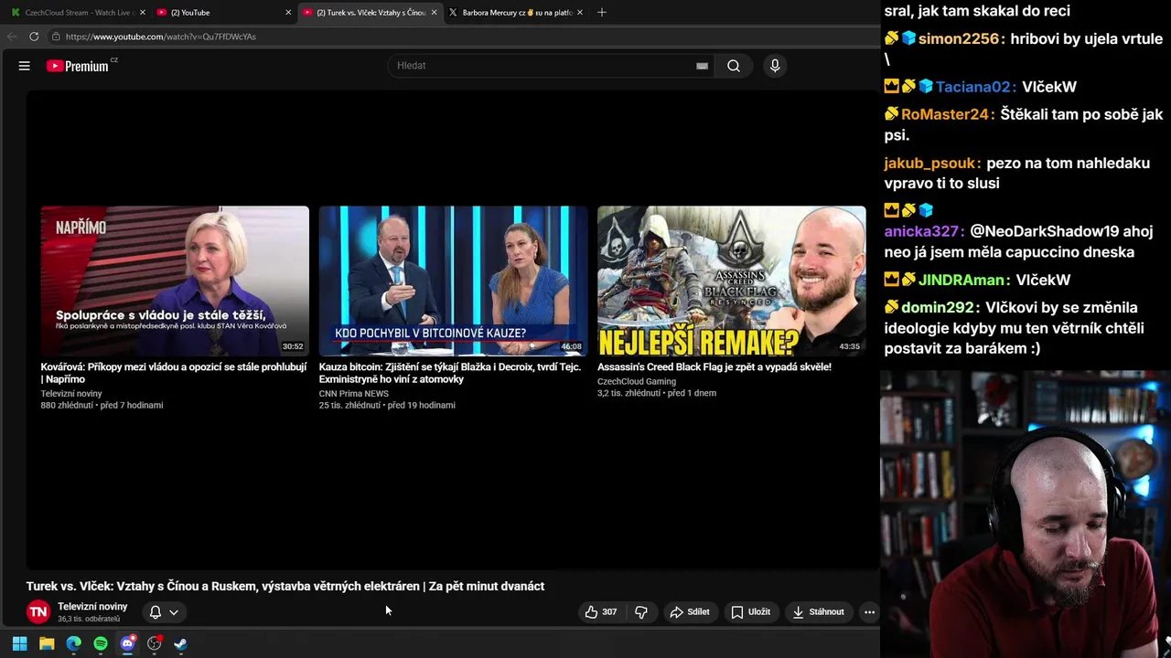Expand the subscription notification dropdown chevron

click(x=174, y=612)
